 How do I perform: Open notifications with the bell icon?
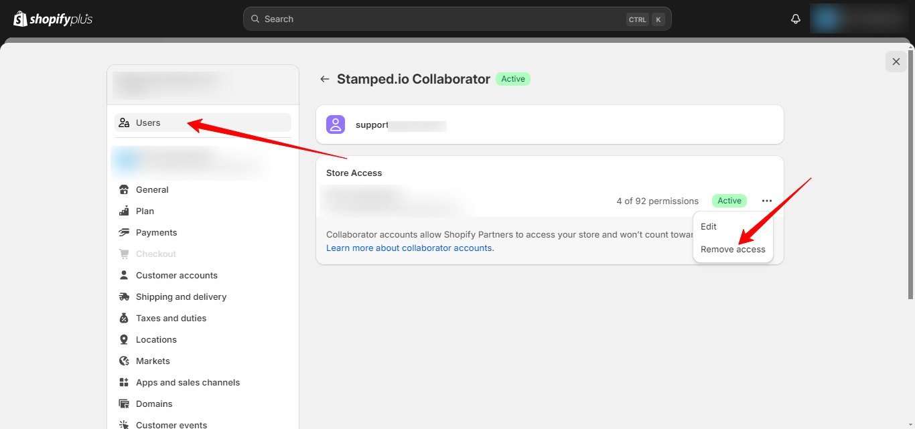point(795,19)
